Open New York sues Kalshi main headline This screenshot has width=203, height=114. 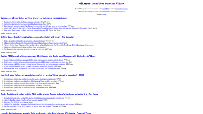click(x=42, y=75)
